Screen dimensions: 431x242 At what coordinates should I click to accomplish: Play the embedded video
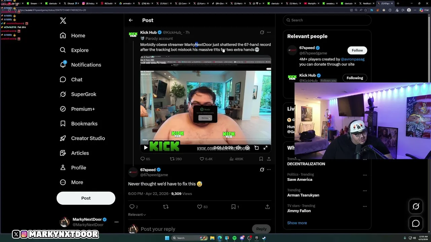tap(146, 148)
